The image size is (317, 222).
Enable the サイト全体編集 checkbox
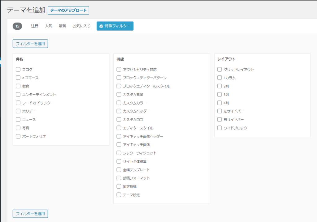point(119,161)
